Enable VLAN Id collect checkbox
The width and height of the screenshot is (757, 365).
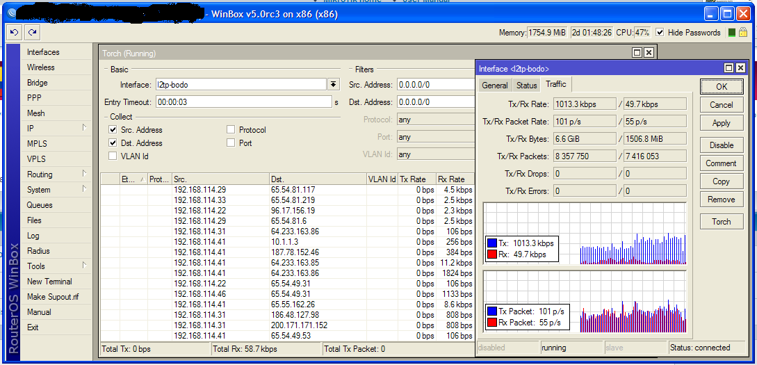113,156
